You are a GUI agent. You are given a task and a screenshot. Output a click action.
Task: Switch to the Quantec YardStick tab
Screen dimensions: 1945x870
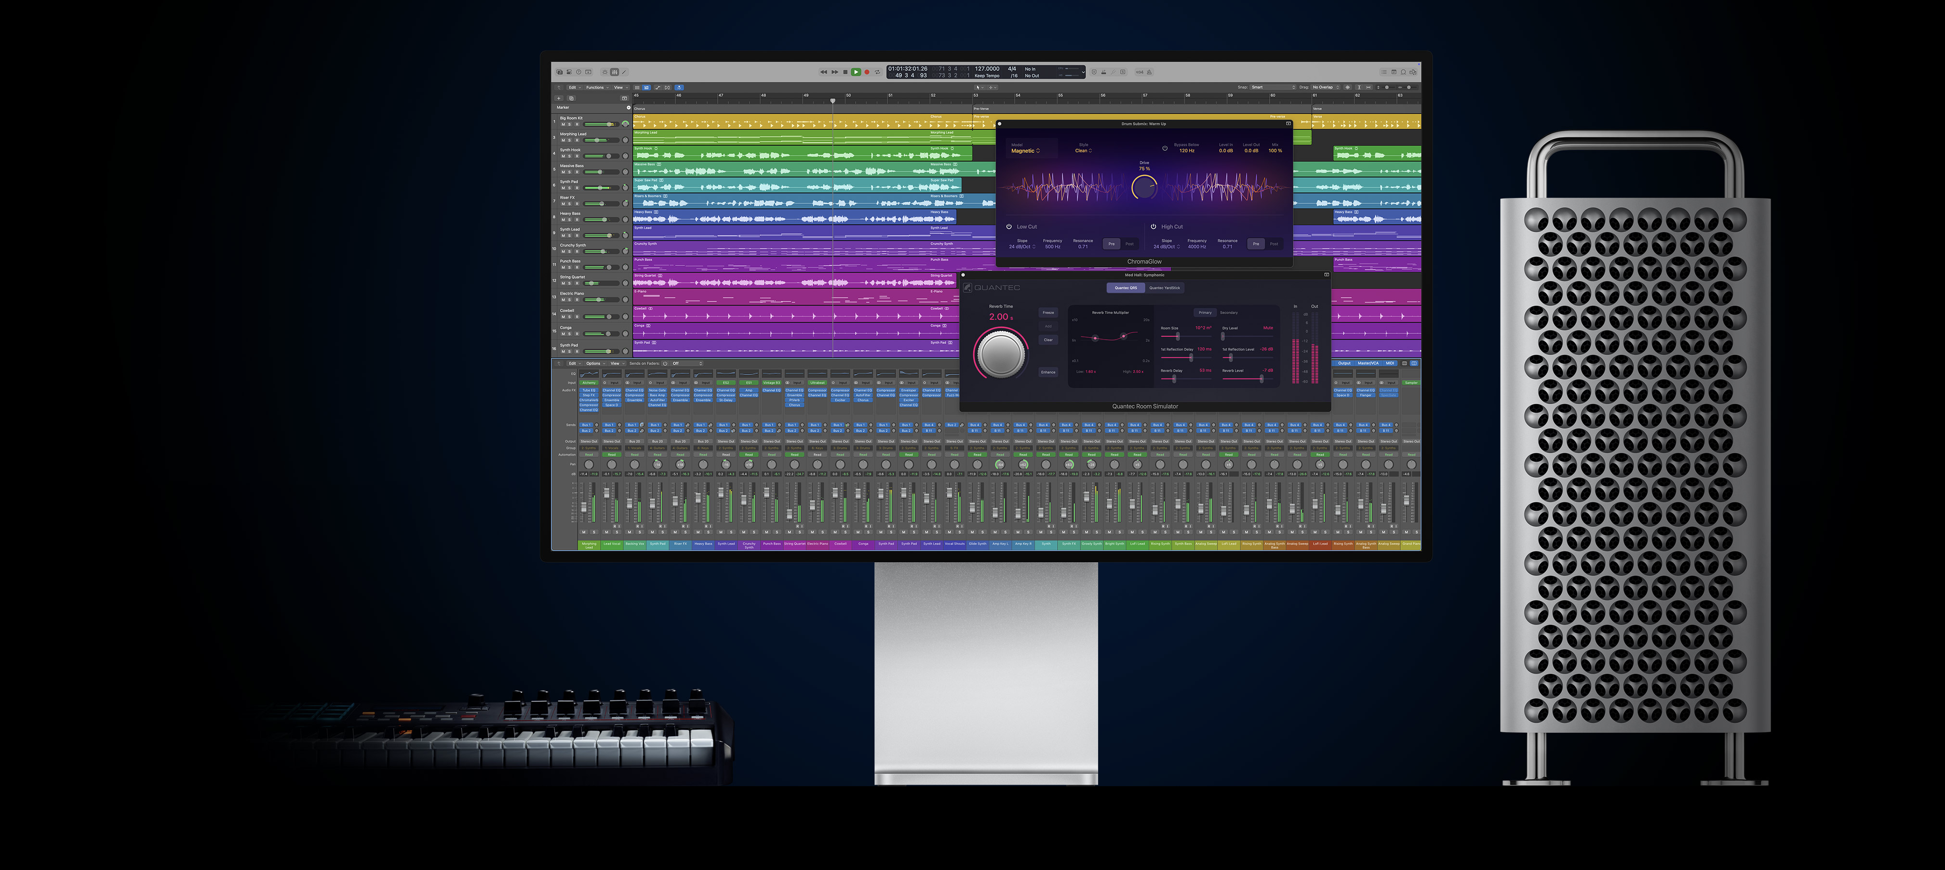1164,288
